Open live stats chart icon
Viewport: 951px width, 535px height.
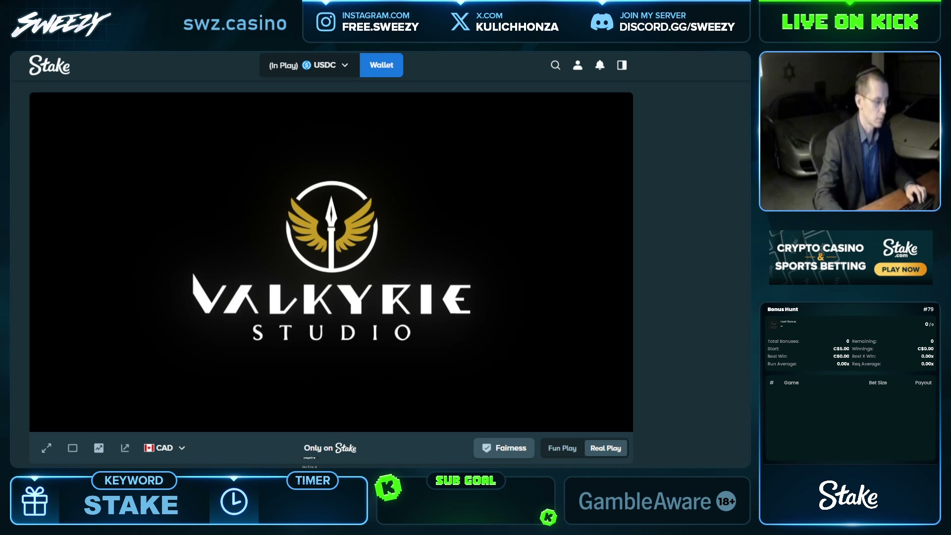[99, 448]
